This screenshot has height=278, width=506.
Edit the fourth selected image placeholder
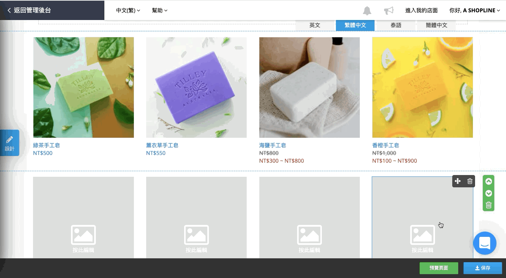(422, 218)
